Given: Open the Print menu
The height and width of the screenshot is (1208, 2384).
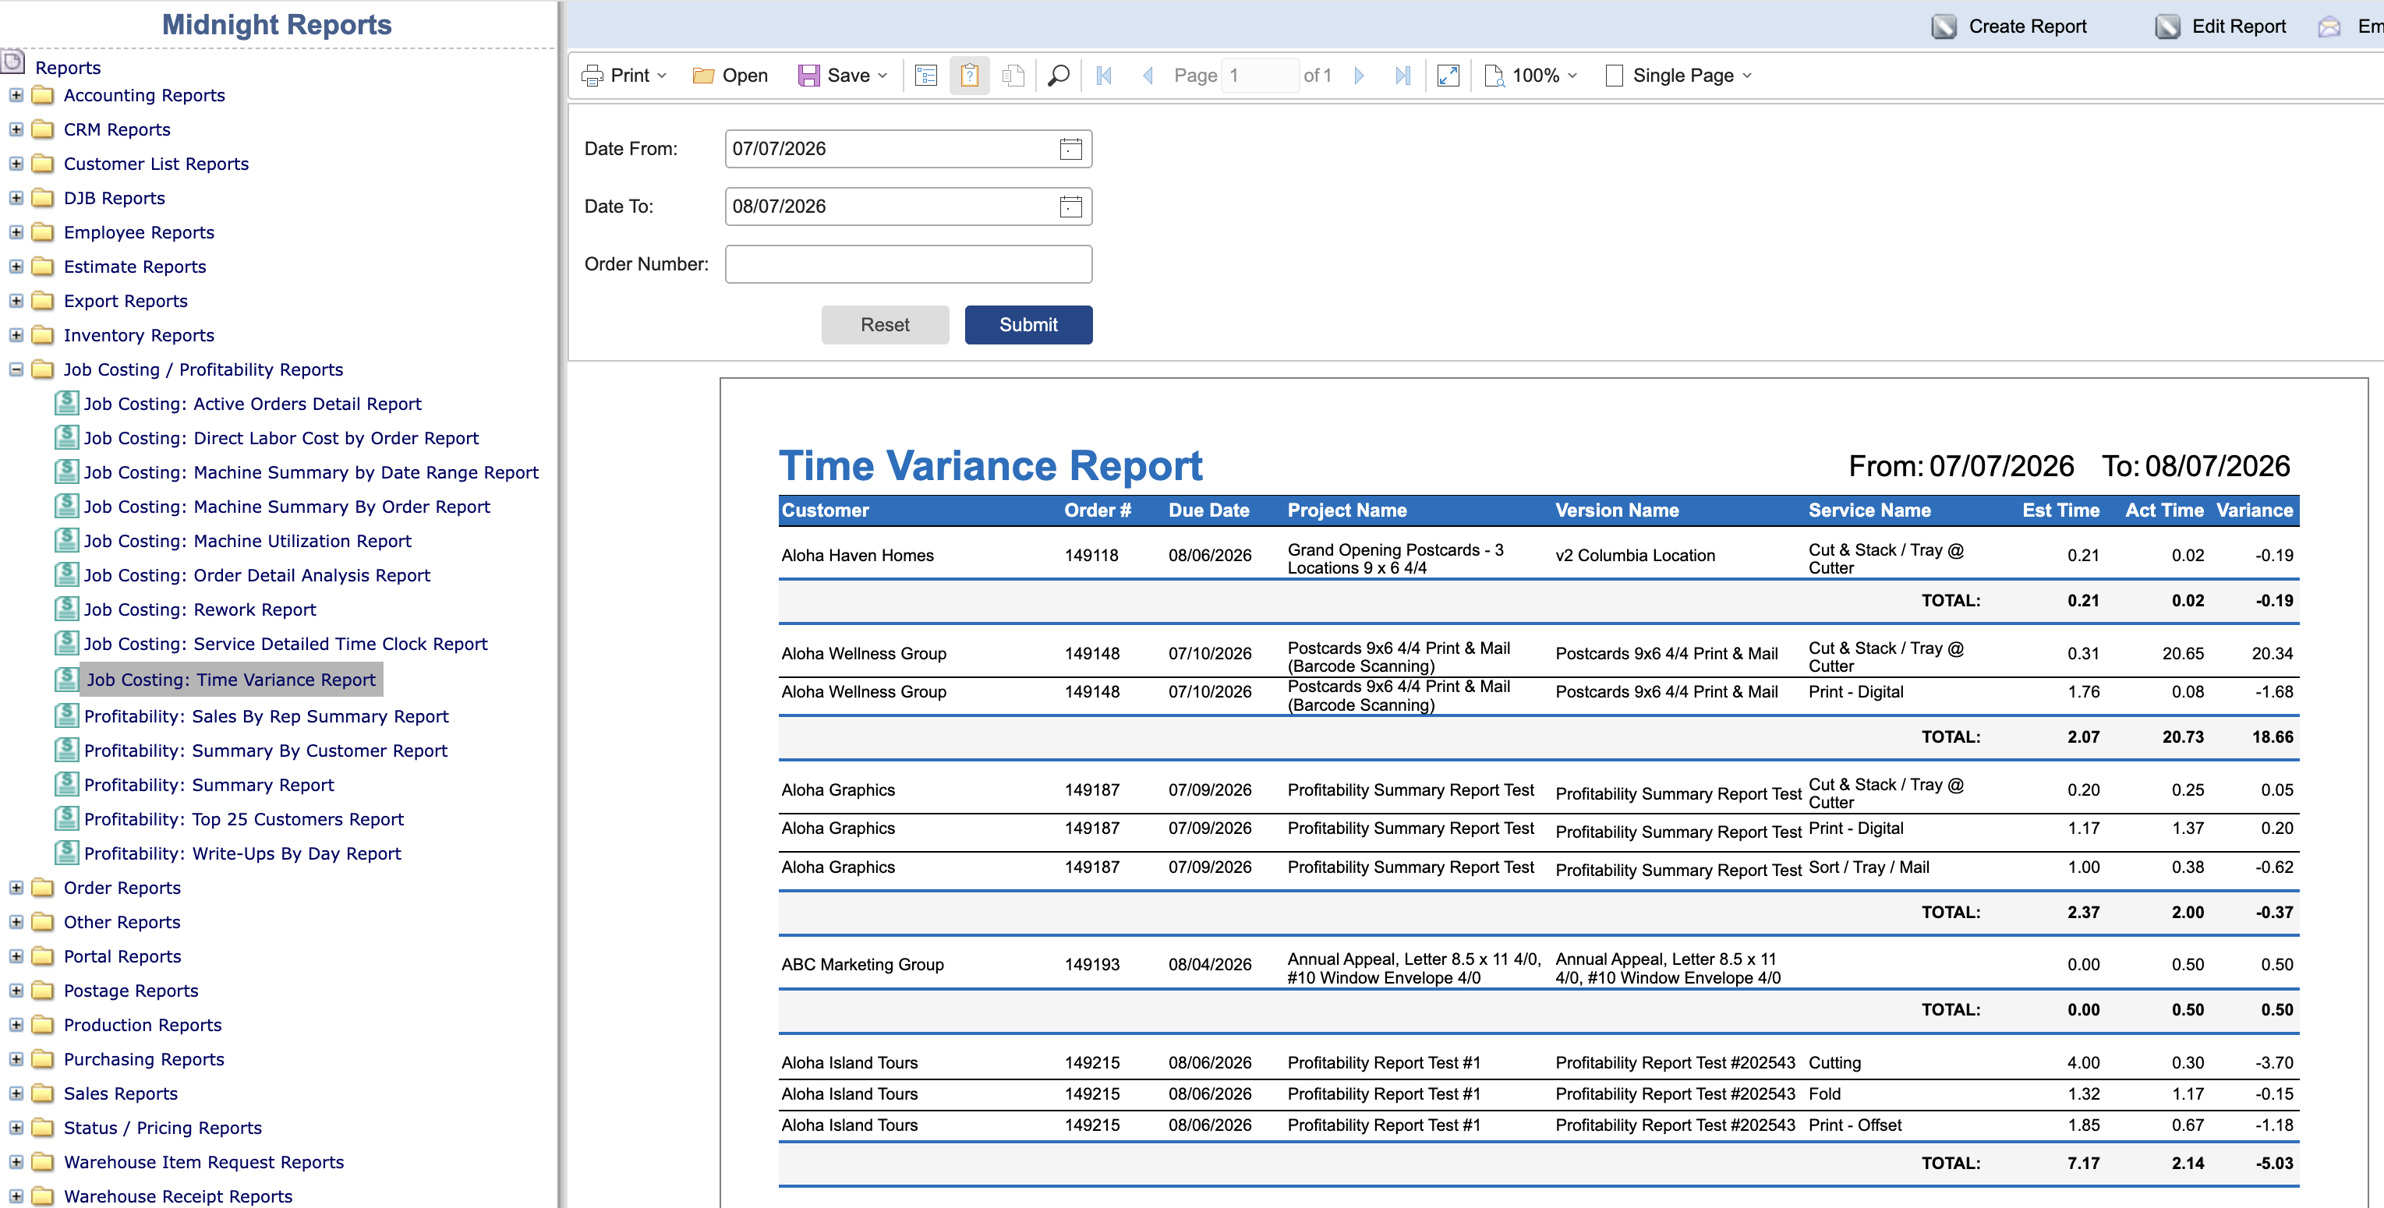Looking at the screenshot, I should 624,76.
